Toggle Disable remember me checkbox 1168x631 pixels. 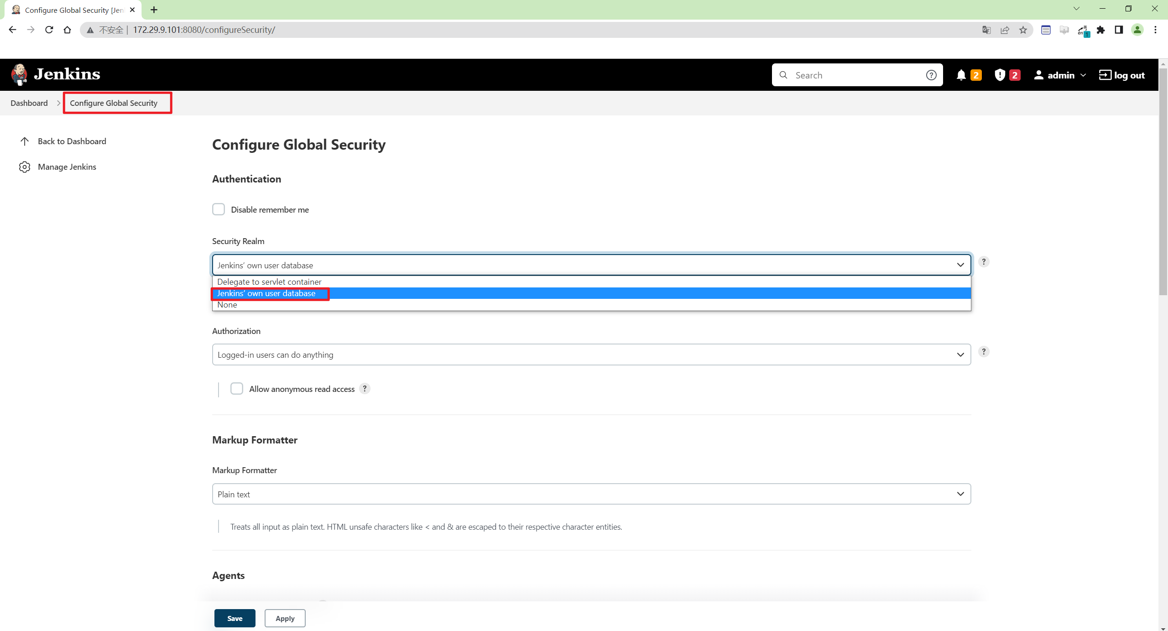[219, 209]
